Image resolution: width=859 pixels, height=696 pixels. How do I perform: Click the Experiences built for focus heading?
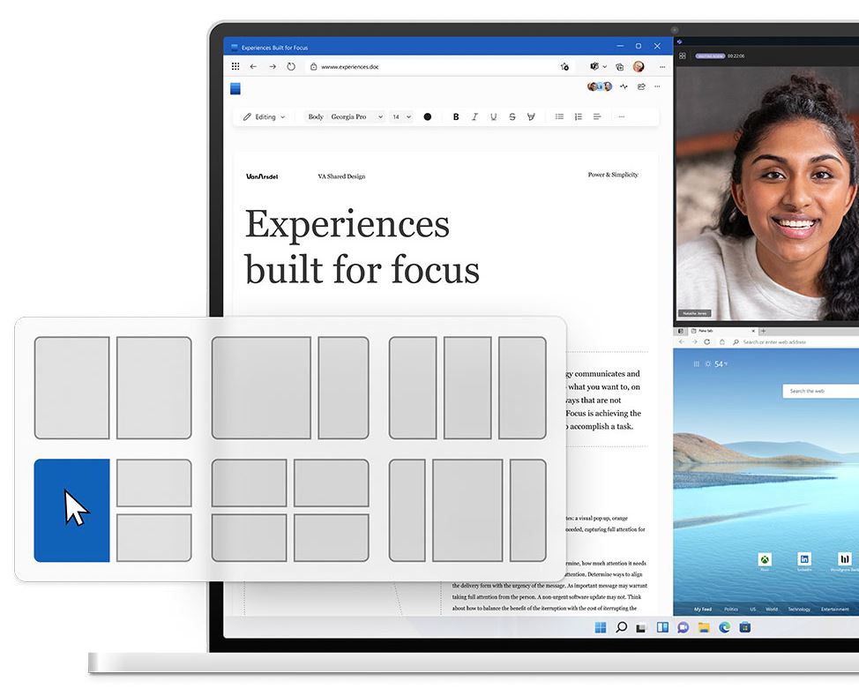point(362,247)
